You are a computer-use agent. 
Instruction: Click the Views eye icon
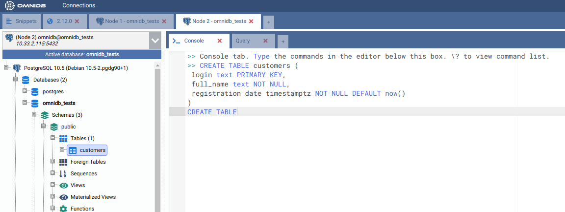63,185
